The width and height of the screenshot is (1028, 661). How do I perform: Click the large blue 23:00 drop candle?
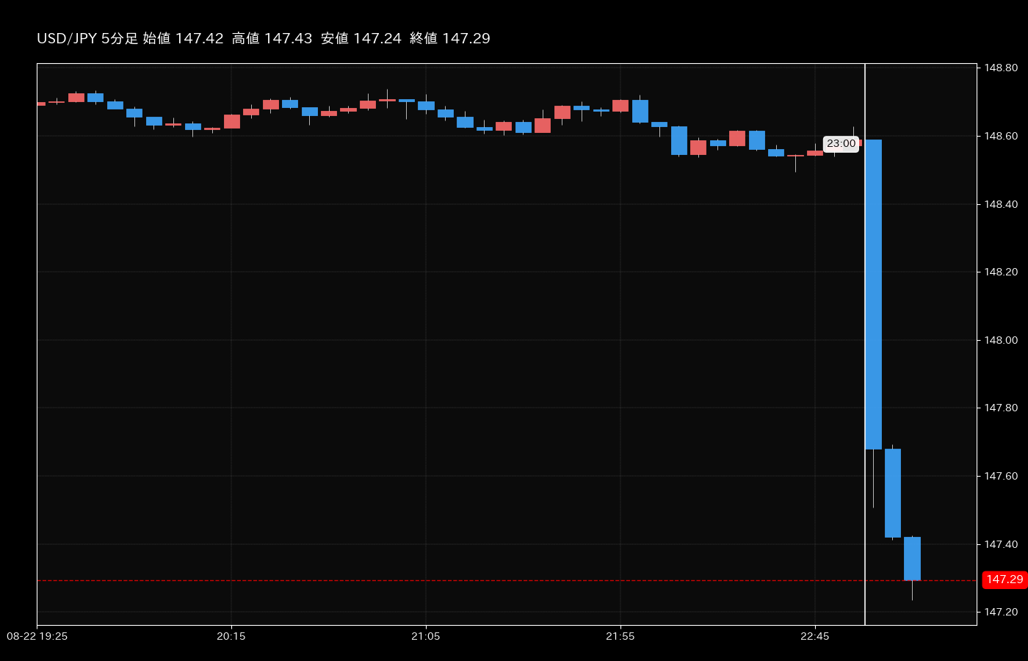tap(873, 294)
